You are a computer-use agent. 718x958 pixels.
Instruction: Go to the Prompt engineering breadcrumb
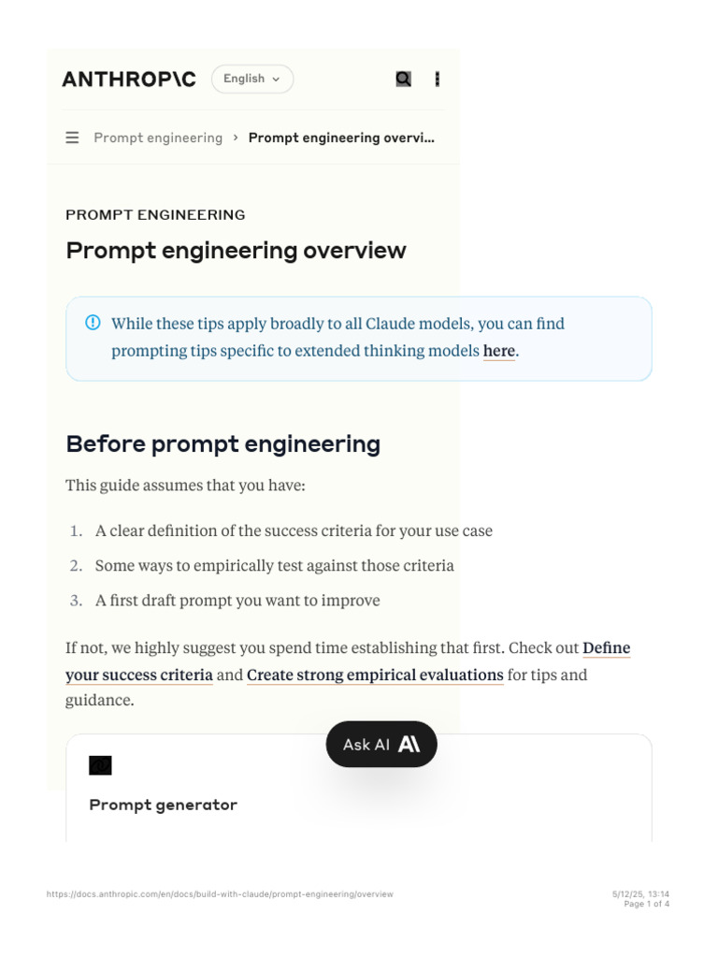(158, 138)
